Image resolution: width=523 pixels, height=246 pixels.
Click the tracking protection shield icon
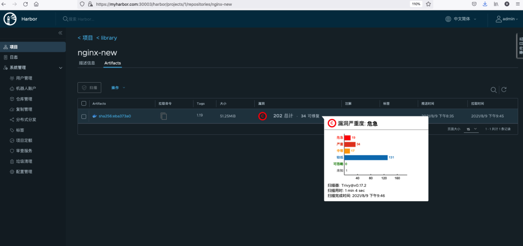point(82,4)
